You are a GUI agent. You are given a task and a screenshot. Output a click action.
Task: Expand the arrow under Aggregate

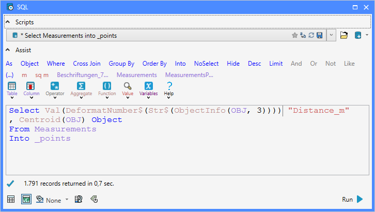click(81, 98)
